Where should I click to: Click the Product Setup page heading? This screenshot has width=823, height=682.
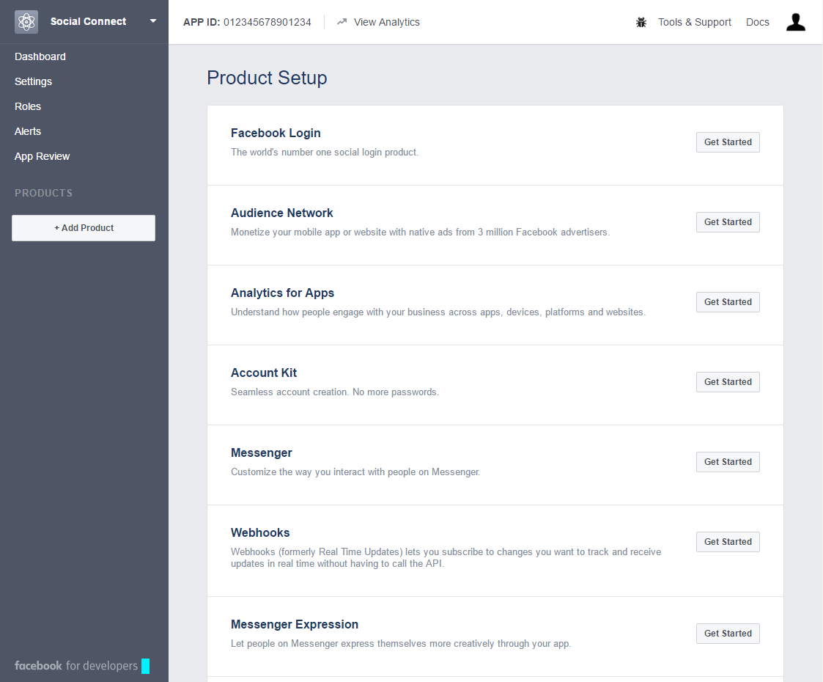[x=267, y=78]
